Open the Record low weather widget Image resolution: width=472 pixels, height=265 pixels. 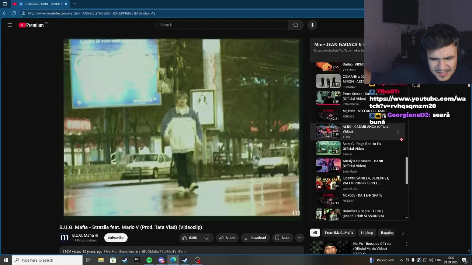click(381, 260)
